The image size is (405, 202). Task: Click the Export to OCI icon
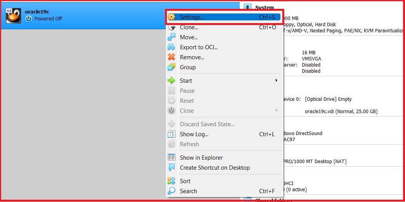[172, 47]
